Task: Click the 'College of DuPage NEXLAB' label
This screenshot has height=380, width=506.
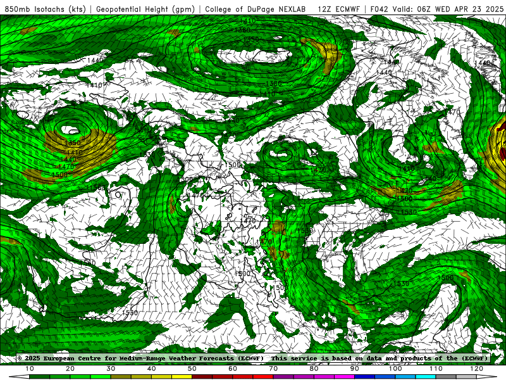Action: pos(256,9)
